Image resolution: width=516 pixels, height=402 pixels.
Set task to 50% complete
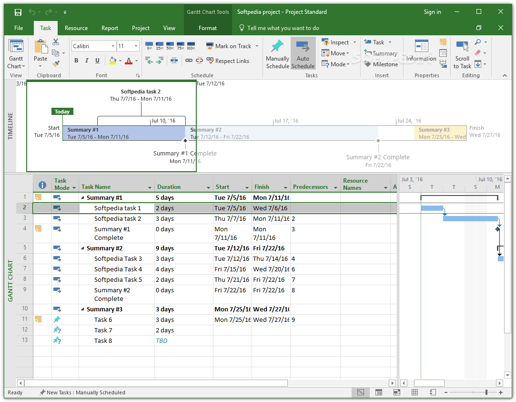(x=170, y=45)
